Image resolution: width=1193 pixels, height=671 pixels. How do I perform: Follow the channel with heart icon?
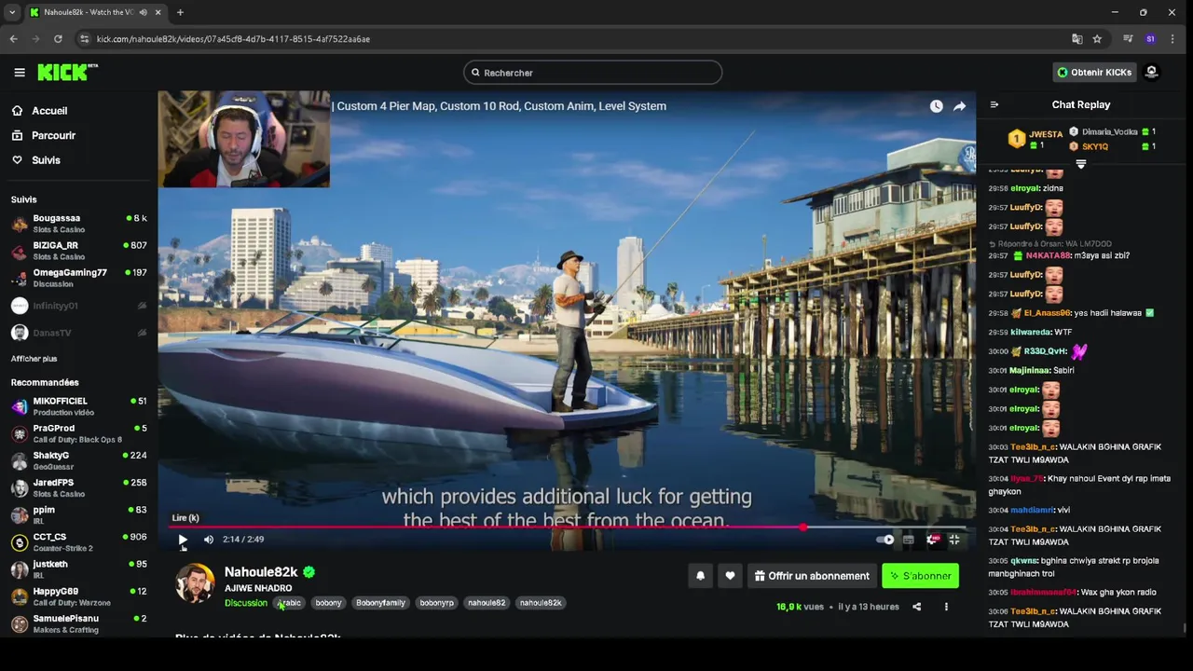click(730, 576)
